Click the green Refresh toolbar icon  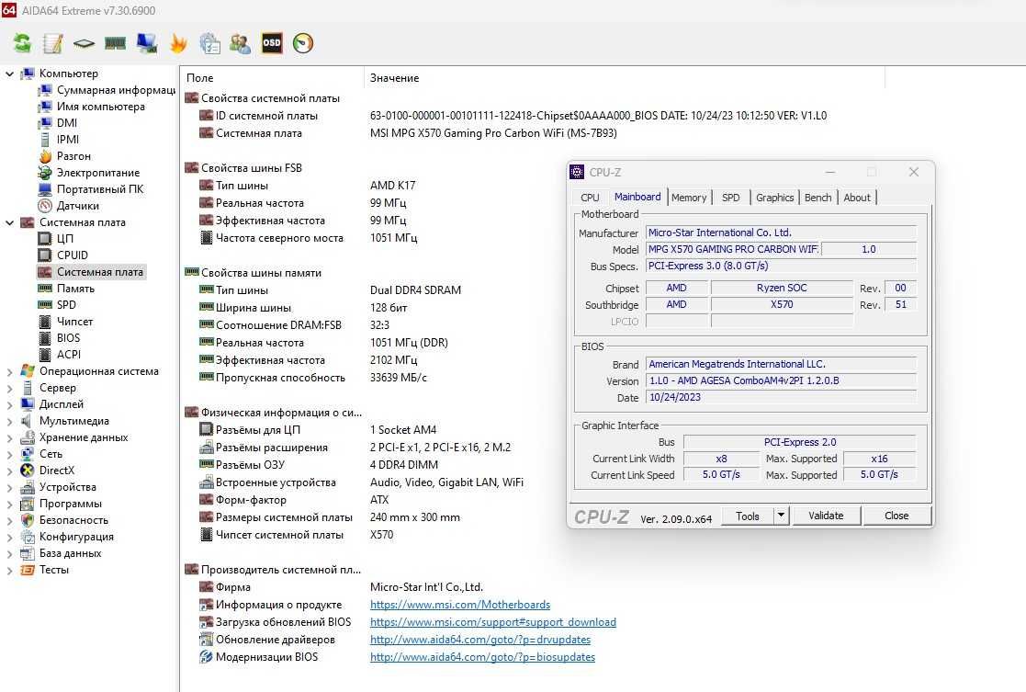[22, 44]
